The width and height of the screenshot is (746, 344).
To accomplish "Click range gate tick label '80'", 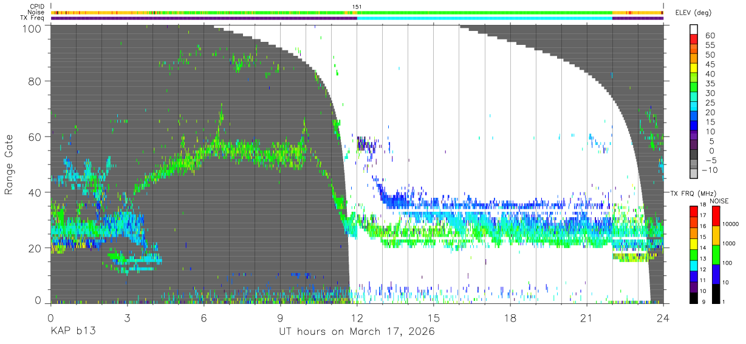I will click(x=36, y=81).
